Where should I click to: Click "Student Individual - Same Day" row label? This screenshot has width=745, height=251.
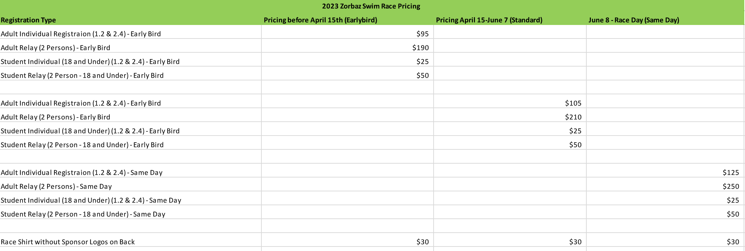click(x=91, y=200)
